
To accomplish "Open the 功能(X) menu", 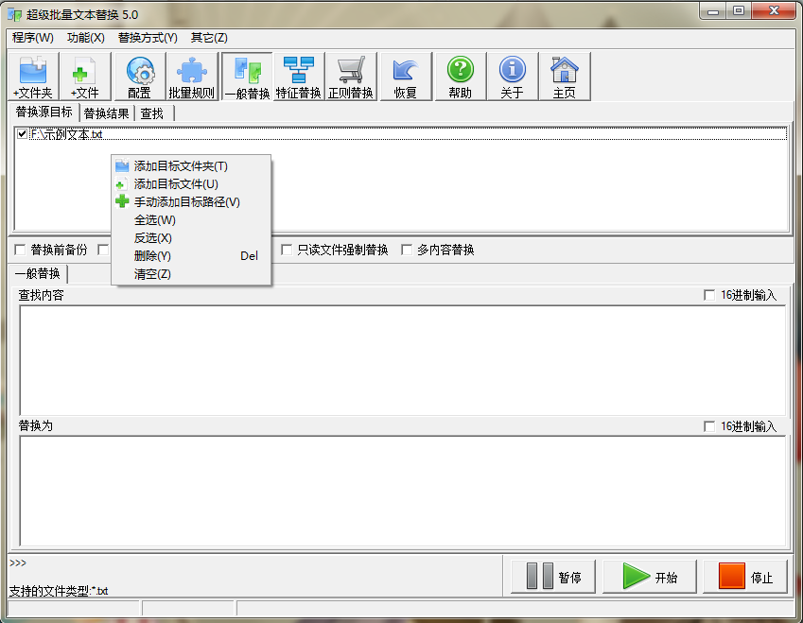I will (85, 38).
